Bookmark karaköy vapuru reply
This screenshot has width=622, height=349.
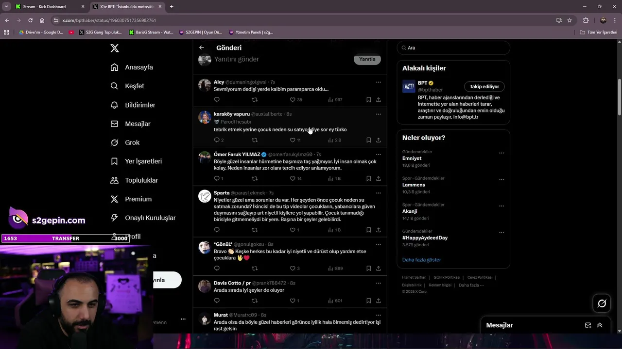(368, 140)
